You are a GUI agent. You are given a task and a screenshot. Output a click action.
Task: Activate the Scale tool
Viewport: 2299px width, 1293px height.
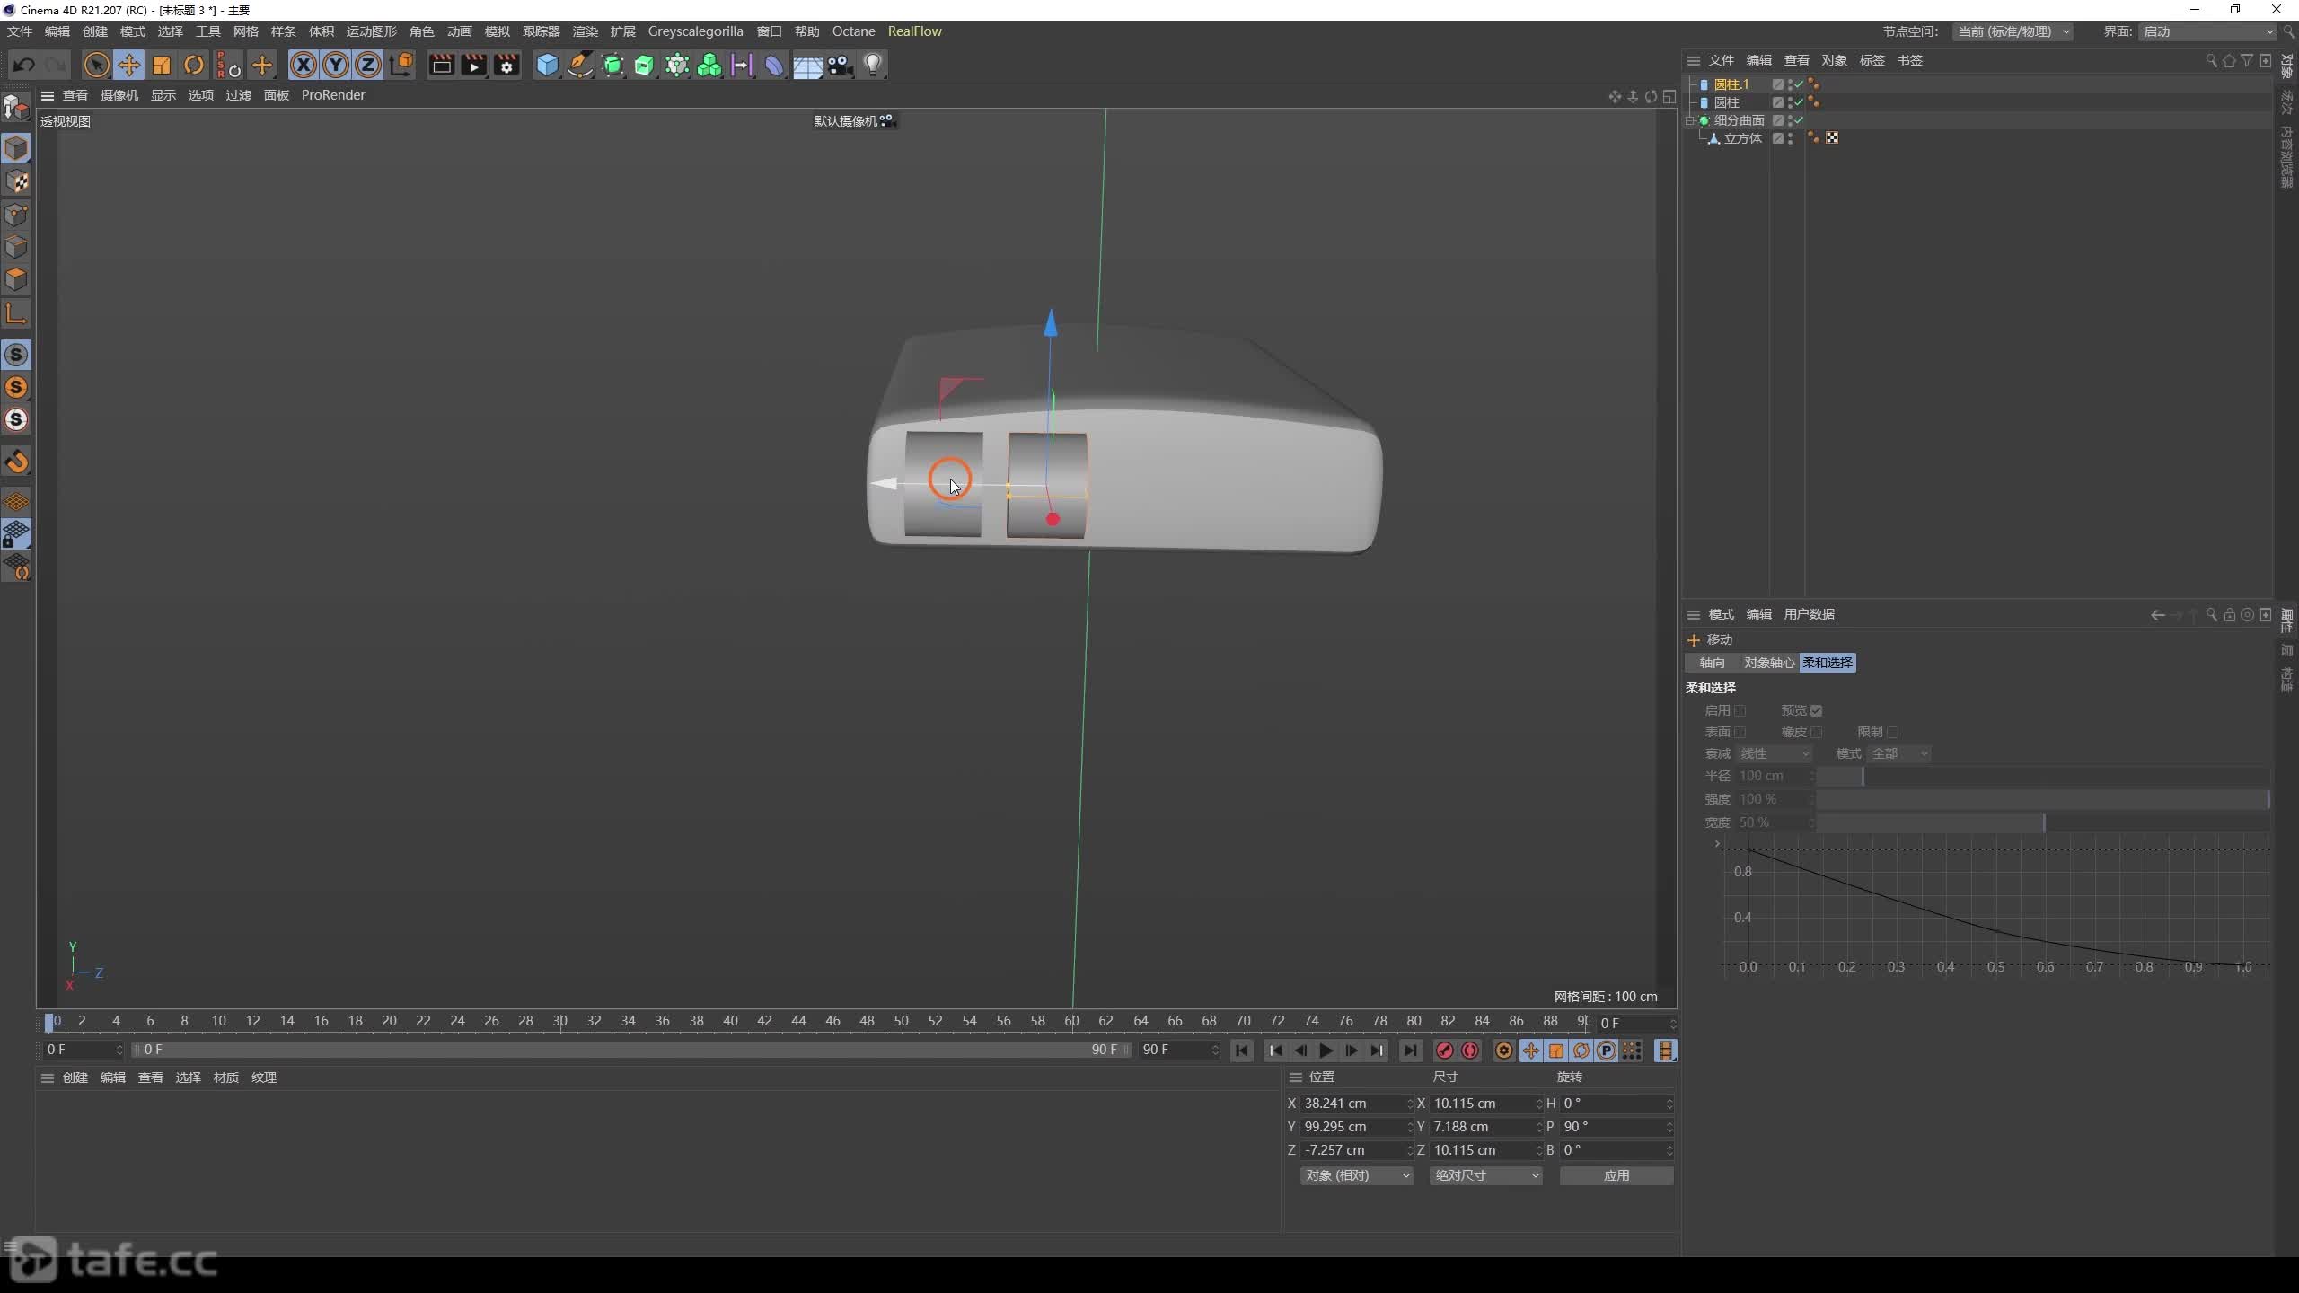pyautogui.click(x=161, y=65)
